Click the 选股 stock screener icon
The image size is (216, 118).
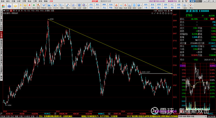pos(84,5)
